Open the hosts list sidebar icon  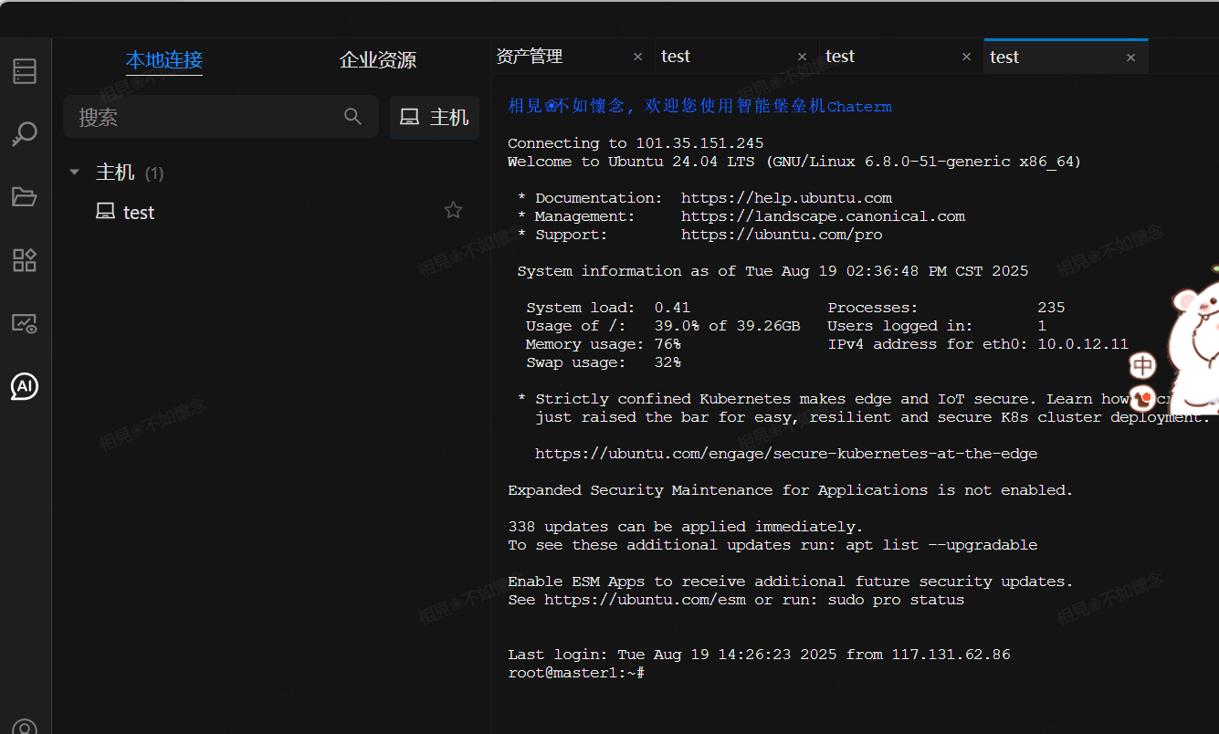tap(25, 71)
